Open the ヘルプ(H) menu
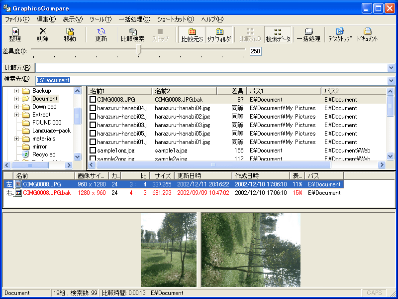Screen dimensions: 398x299 click(x=212, y=19)
